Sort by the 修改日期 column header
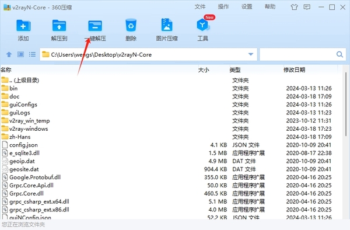350x230 pixels. 294,70
